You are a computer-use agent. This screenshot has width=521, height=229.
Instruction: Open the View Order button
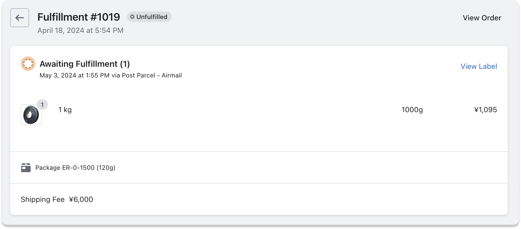coord(482,18)
